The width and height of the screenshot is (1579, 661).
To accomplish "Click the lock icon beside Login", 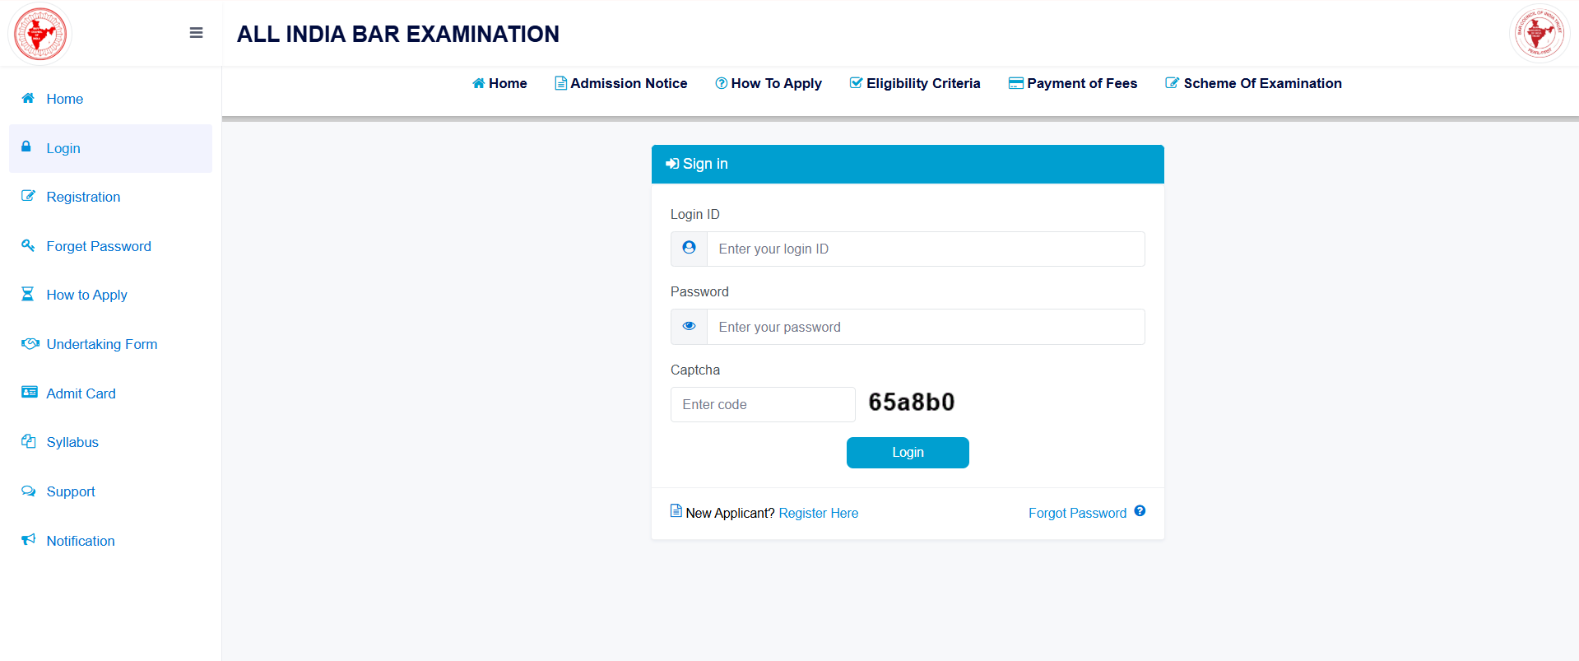I will 27,148.
